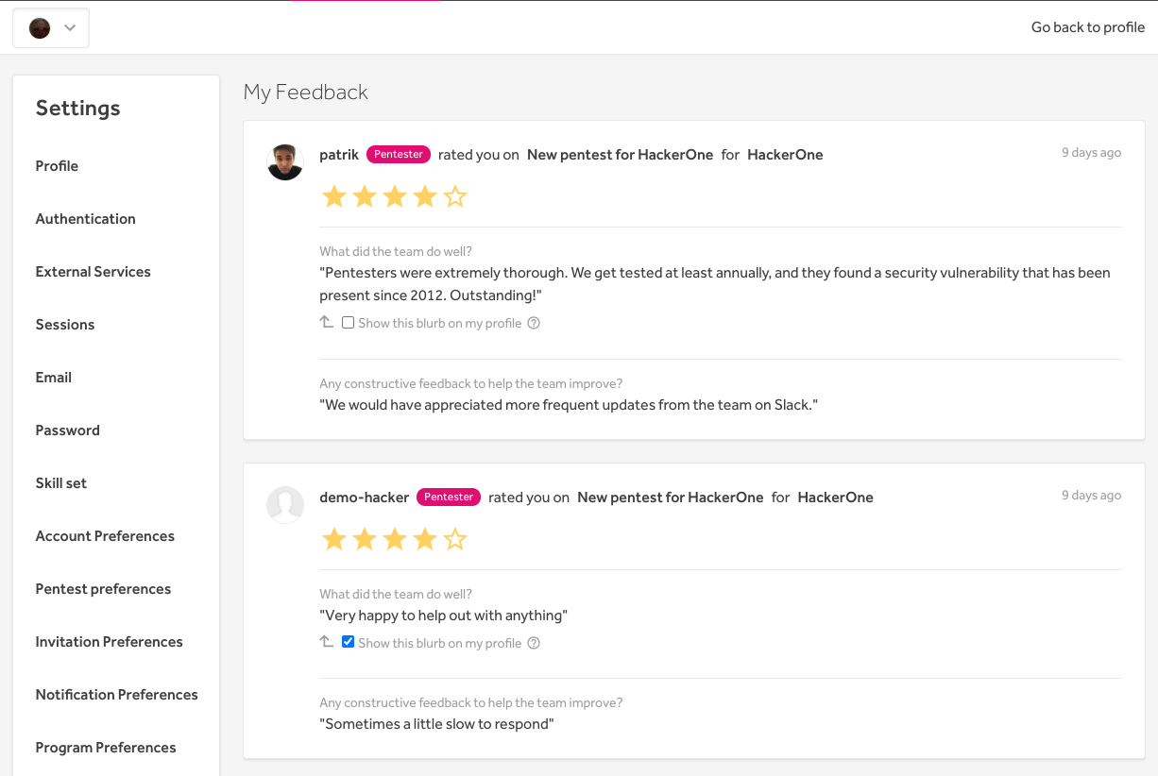Uncheck show blurb for demo-hacker's feedback
This screenshot has width=1158, height=776.
pyautogui.click(x=349, y=642)
